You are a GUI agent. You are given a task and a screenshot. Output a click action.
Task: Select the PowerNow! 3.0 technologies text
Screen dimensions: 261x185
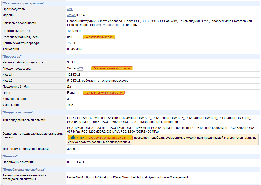pos(127,177)
